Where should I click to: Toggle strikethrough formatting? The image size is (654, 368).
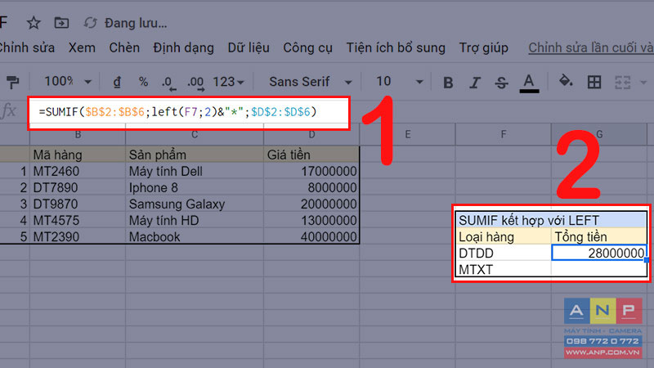click(x=501, y=83)
